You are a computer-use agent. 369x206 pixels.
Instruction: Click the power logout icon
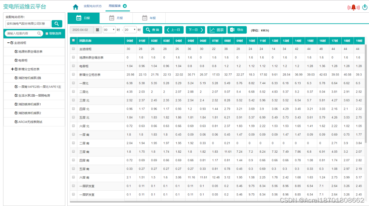pyautogui.click(x=365, y=7)
